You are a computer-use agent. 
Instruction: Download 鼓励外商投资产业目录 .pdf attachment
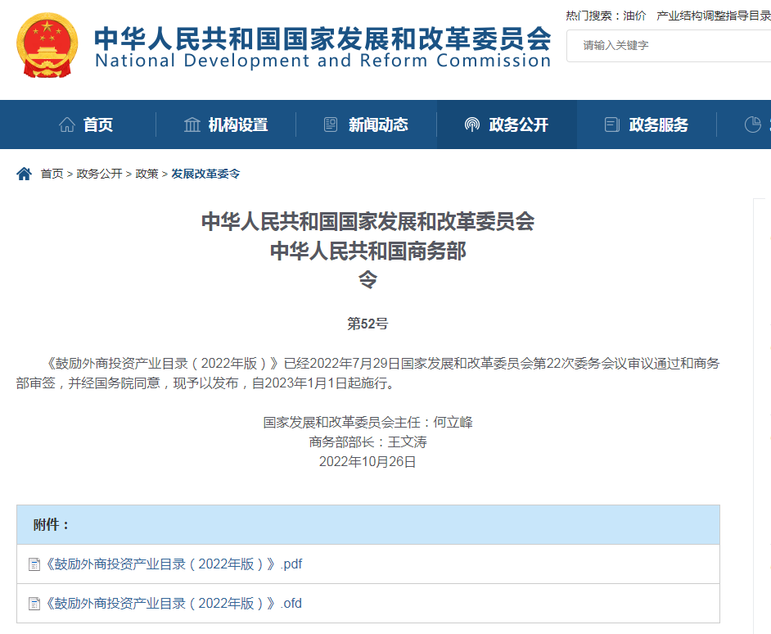tap(174, 564)
